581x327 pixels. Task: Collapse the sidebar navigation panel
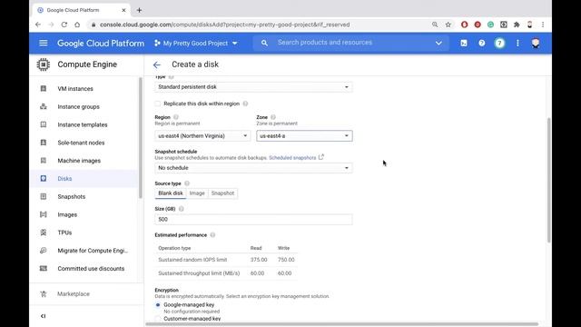43,316
